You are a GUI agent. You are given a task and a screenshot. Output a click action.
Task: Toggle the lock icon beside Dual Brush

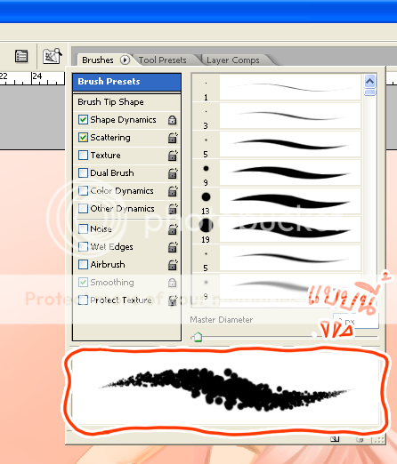coord(173,173)
